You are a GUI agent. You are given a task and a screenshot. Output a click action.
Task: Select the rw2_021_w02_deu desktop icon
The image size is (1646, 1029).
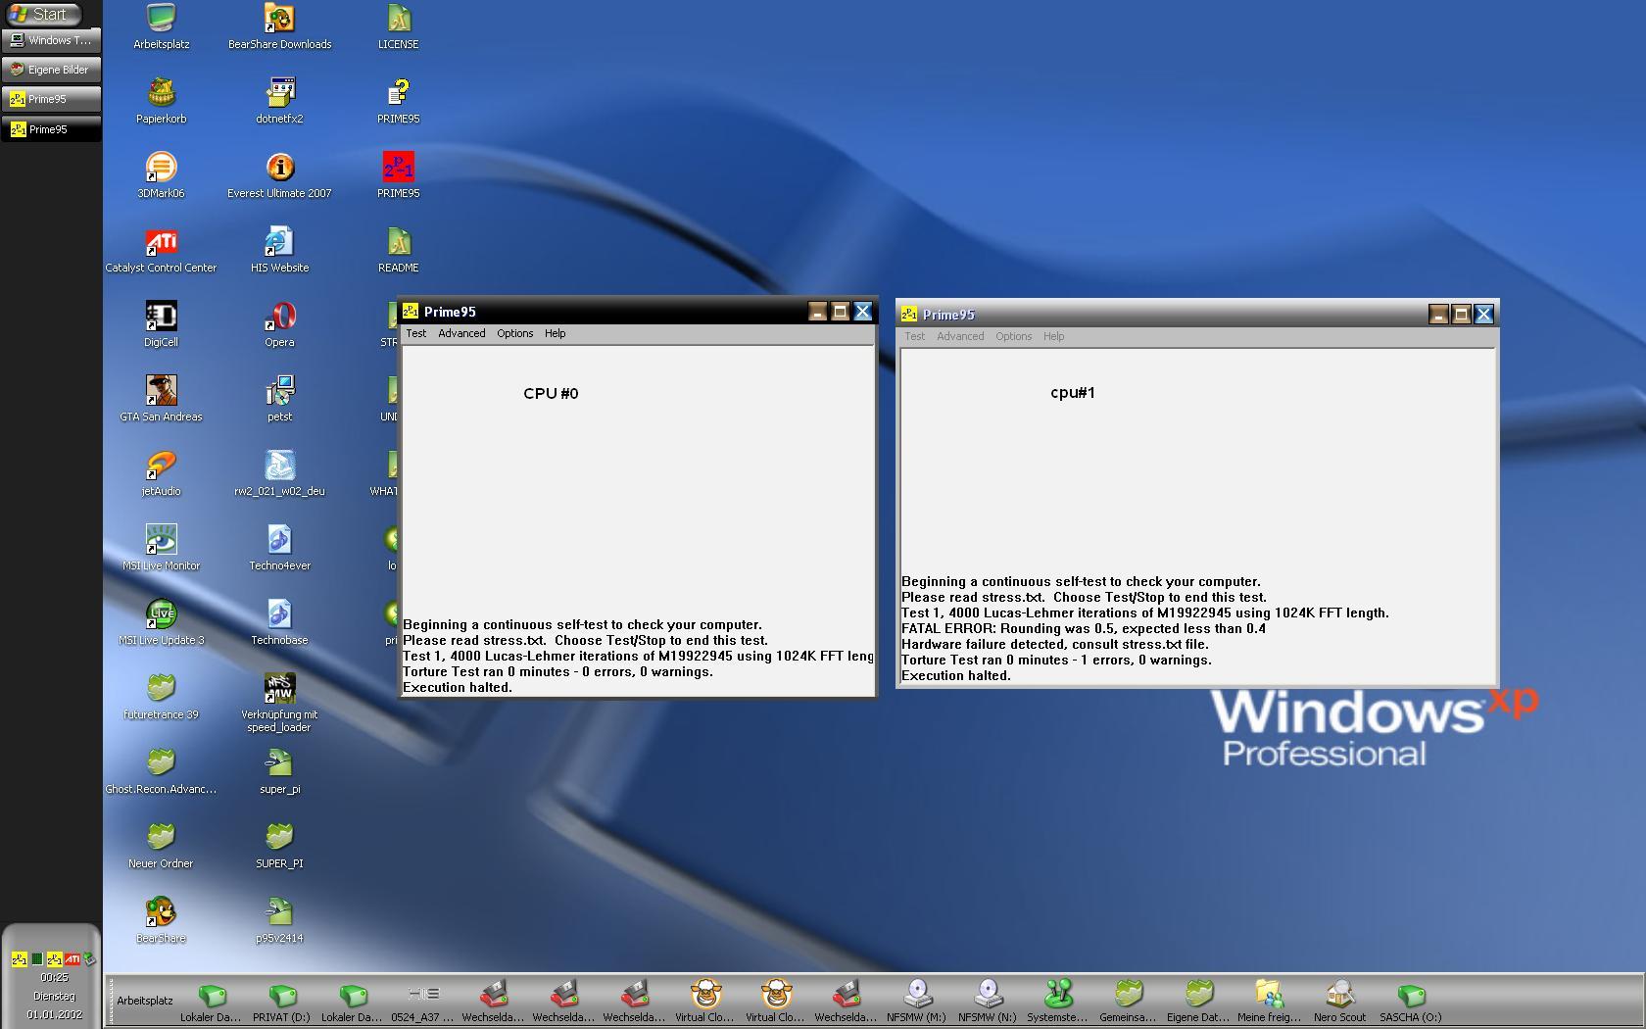[x=279, y=473]
